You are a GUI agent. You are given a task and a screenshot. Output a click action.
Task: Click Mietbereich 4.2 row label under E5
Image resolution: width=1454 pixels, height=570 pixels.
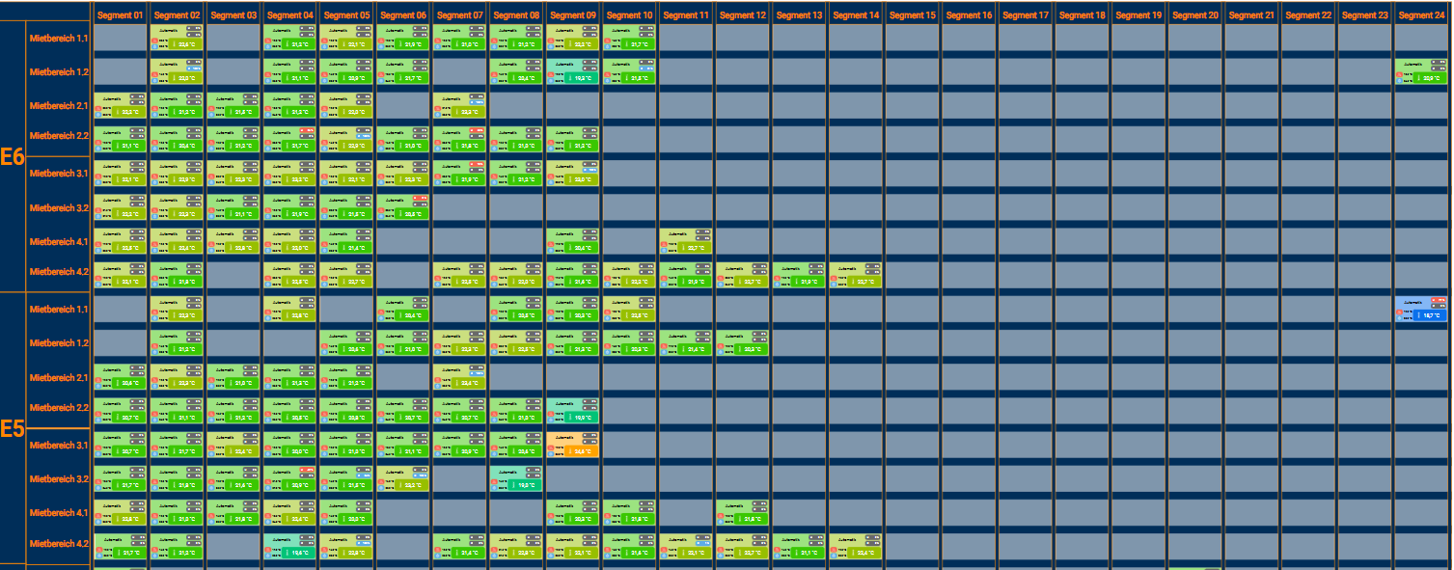click(59, 543)
